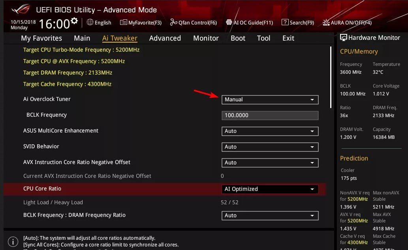The image size is (408, 250).
Task: Click the 1.396 V NonAVX voltage value
Action: coord(348,207)
